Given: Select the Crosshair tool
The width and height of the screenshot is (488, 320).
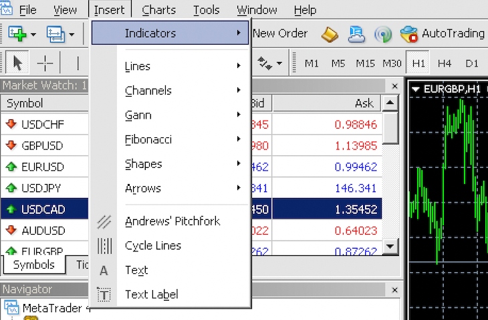Looking at the screenshot, I should coord(45,63).
